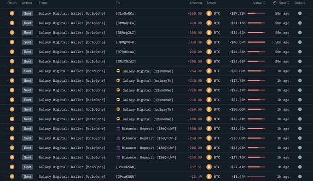
Task: Click value bar next to -$40.39M
Action: click(x=256, y=42)
